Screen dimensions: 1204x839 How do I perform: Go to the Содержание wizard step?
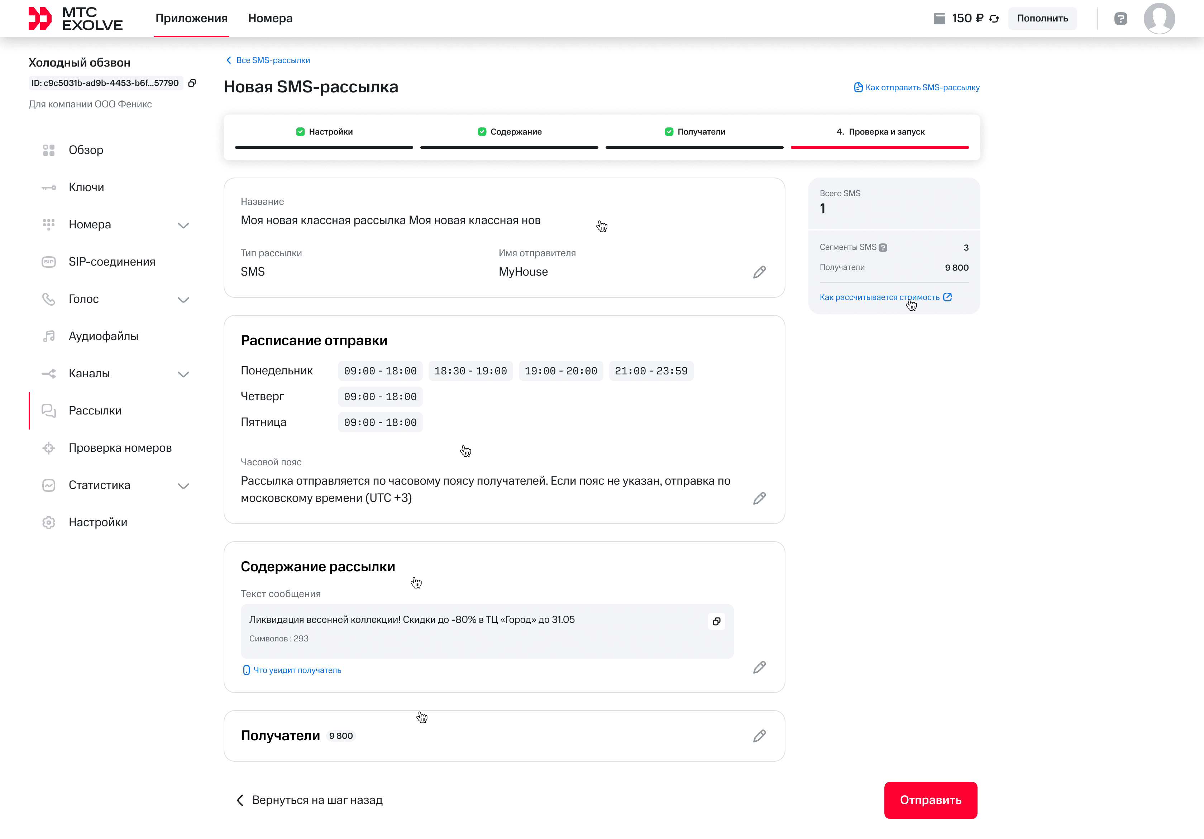coord(509,132)
